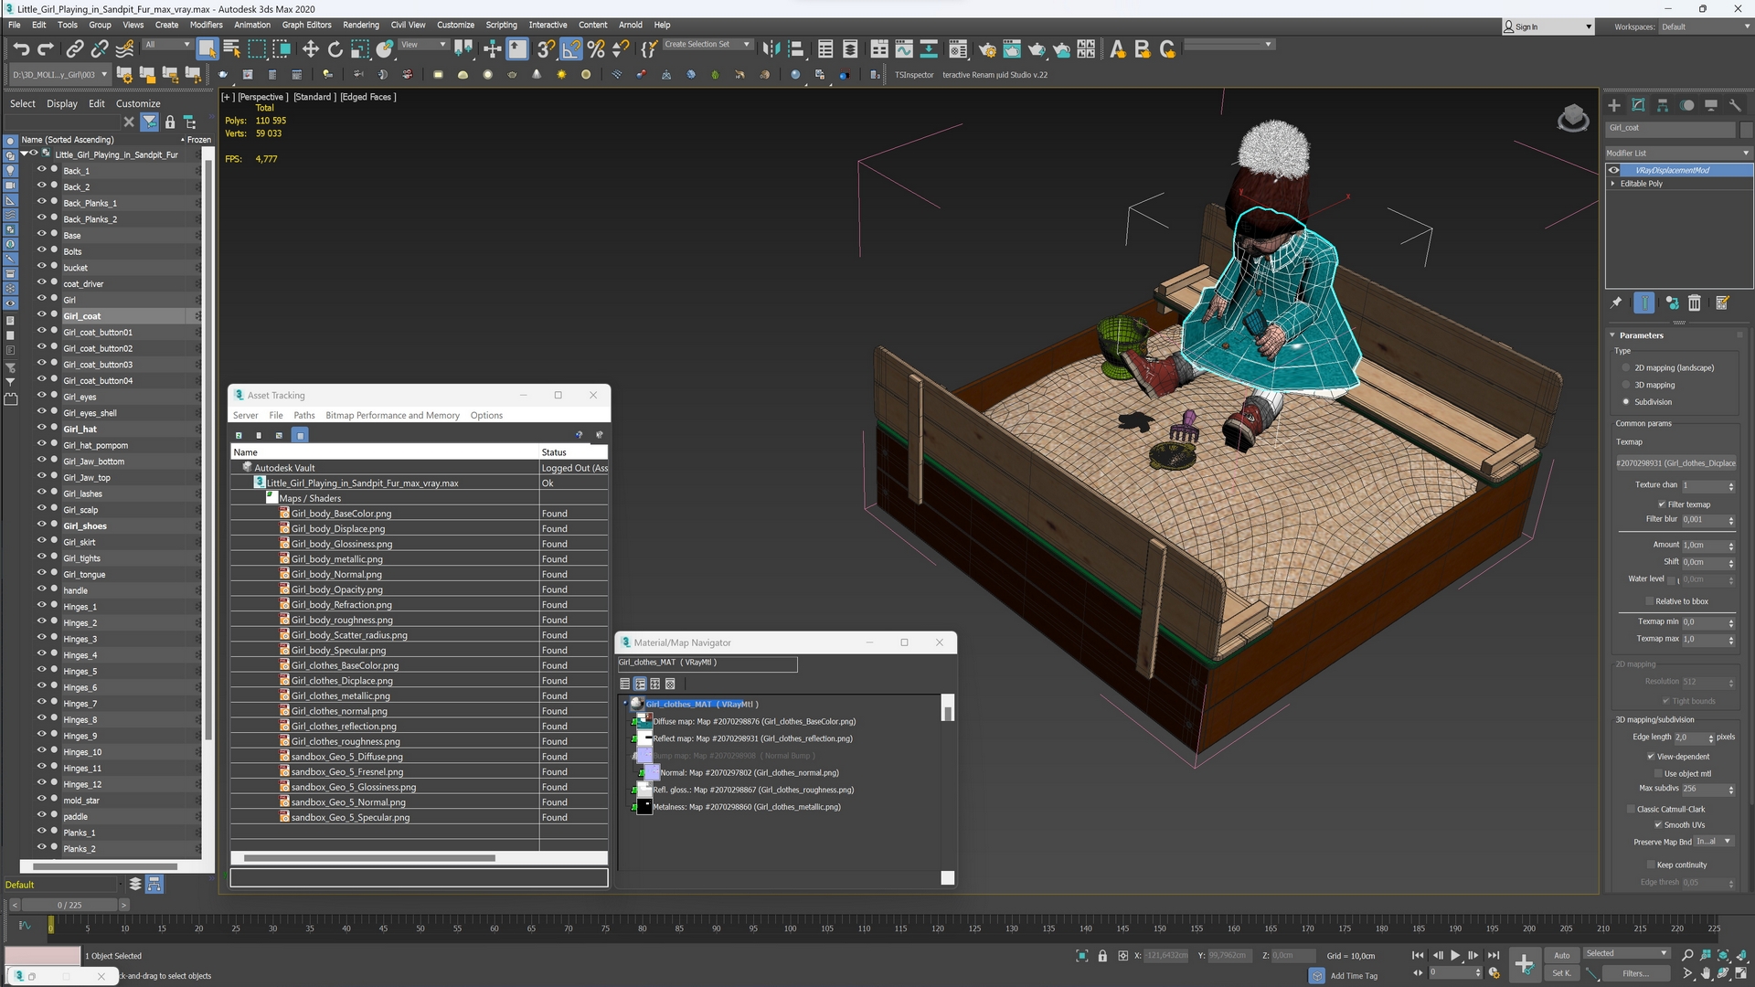Open the Graph Editors menu

pos(306,25)
